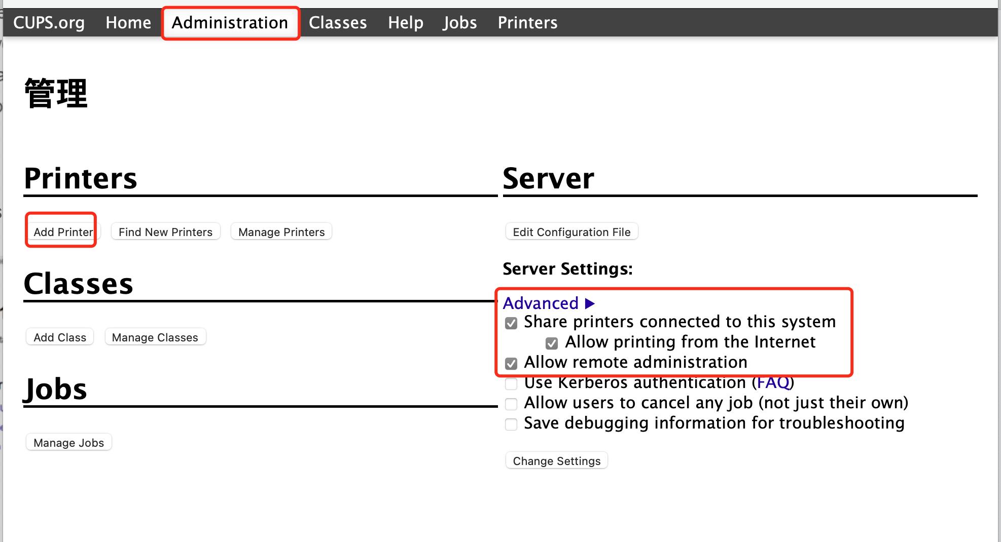The height and width of the screenshot is (542, 1001).
Task: Switch to the Administration tab
Action: [x=230, y=23]
